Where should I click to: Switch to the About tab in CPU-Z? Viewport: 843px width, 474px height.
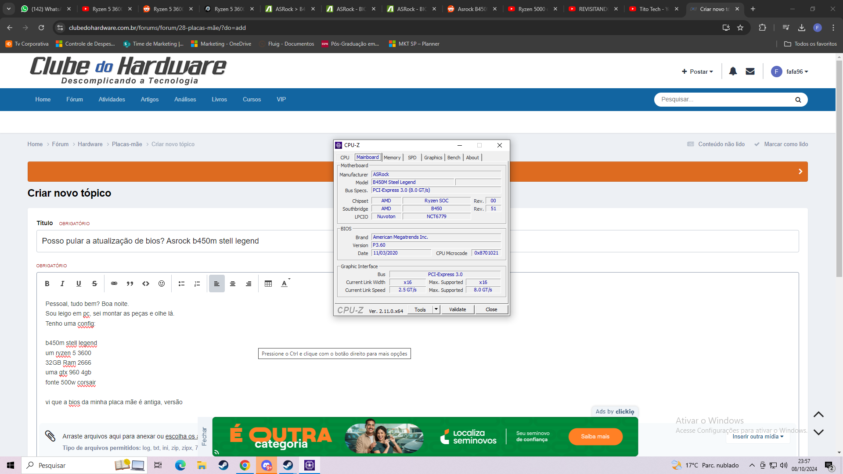[472, 158]
